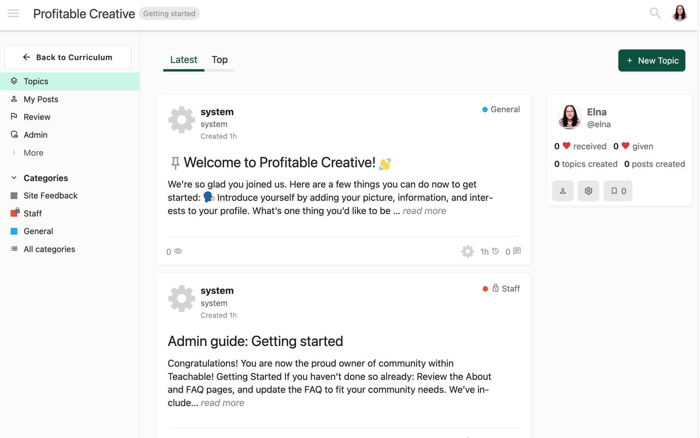Click the Staff category tag on Admin guide
This screenshot has height=438, width=700.
pos(506,289)
